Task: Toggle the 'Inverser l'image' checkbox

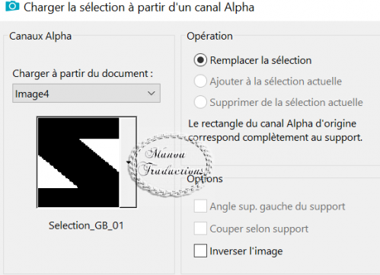Action: click(x=200, y=251)
